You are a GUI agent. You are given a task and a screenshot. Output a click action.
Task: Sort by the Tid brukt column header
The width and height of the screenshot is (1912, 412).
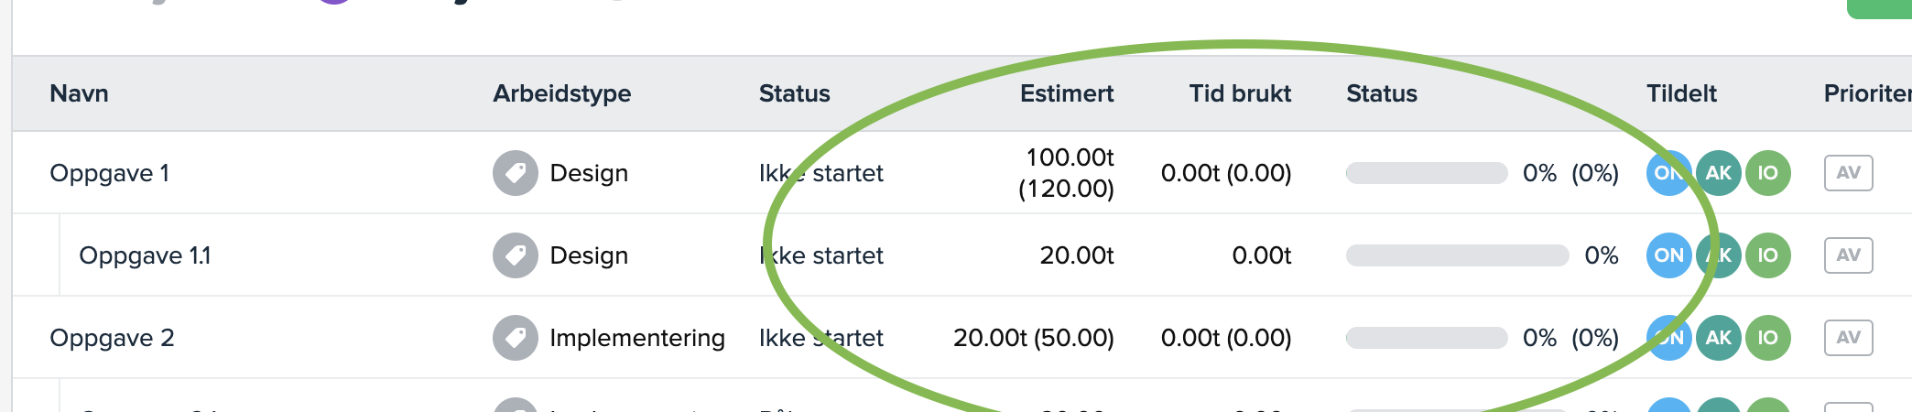click(1240, 93)
